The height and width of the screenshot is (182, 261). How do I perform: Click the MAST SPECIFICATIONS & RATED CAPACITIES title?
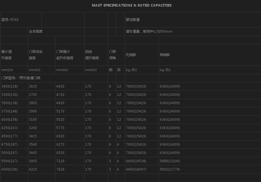[x=132, y=5]
